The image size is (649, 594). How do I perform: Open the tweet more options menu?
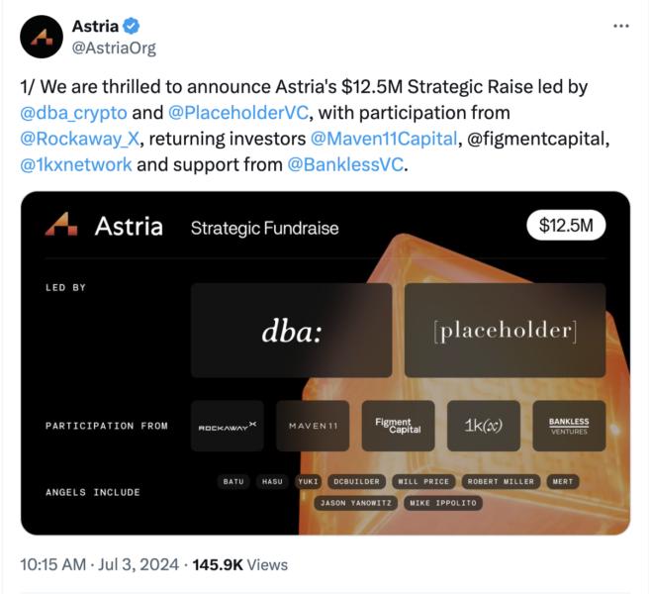[621, 26]
